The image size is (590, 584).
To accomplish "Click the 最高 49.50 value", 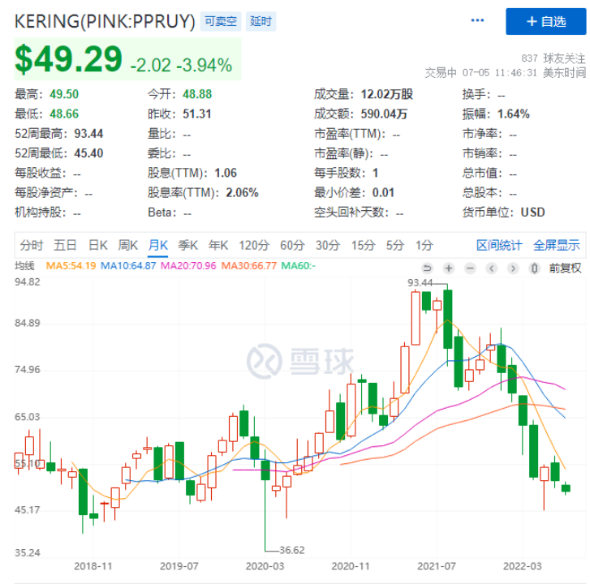I will coord(64,94).
